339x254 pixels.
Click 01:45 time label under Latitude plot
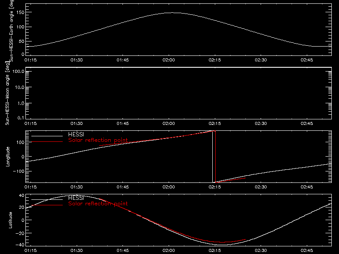[x=122, y=250]
